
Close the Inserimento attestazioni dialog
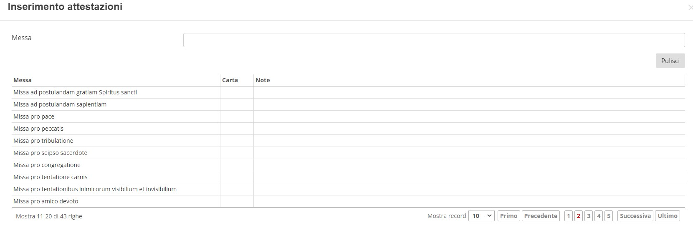point(690,8)
